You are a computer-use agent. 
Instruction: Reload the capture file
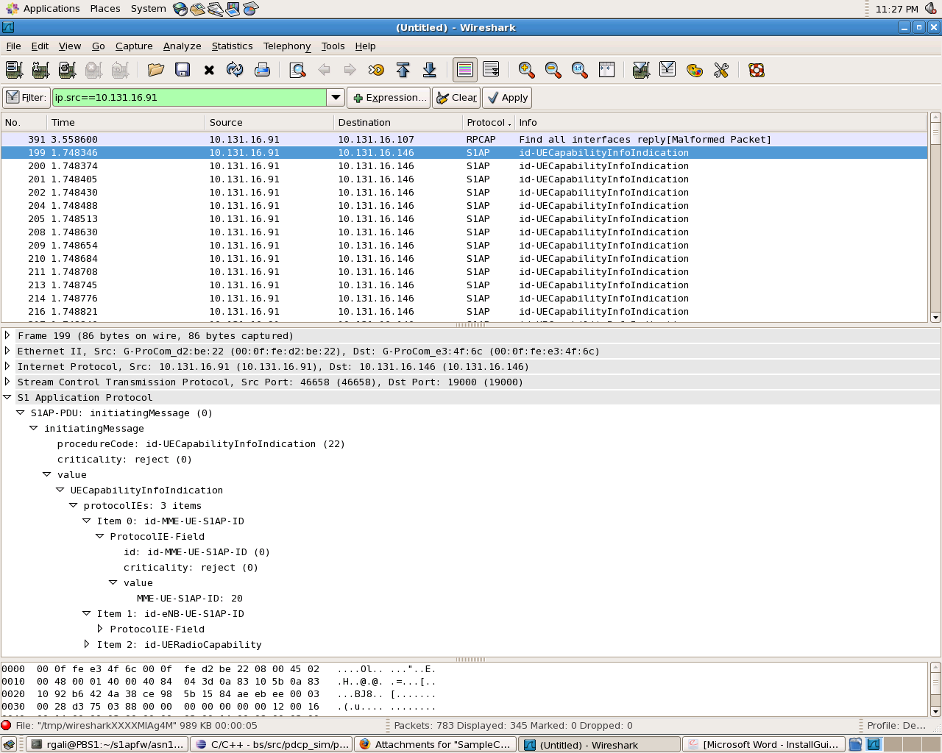click(x=235, y=70)
